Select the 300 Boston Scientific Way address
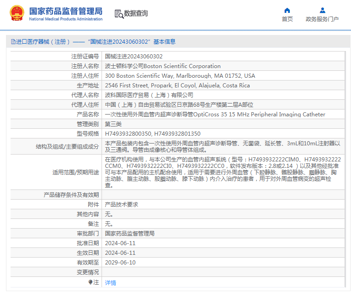 coord(180,76)
